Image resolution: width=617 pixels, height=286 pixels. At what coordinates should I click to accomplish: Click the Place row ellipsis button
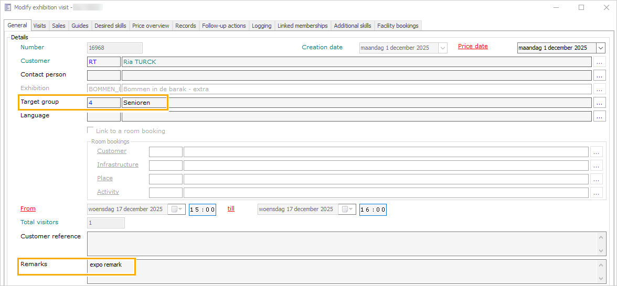click(597, 179)
